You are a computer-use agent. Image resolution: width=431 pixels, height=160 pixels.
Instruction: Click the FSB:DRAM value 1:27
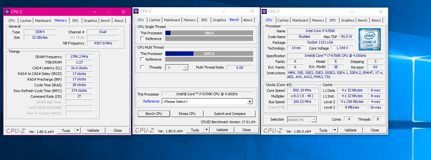[79, 63]
